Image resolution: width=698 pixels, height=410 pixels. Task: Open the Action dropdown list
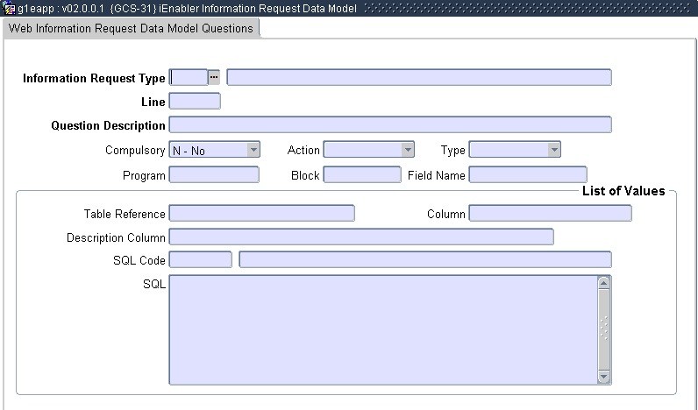click(408, 151)
